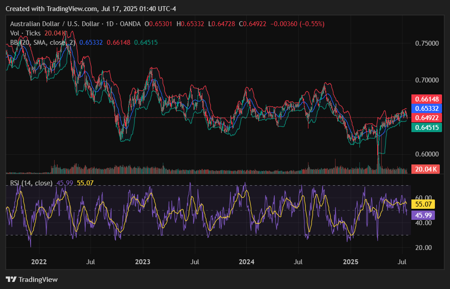Click the change text −0.00360 (−0.55%)
Screen dimensions: 450x289
point(297,24)
